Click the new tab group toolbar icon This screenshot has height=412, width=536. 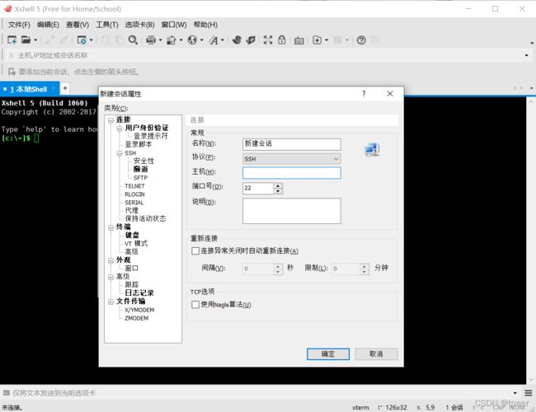tap(317, 40)
